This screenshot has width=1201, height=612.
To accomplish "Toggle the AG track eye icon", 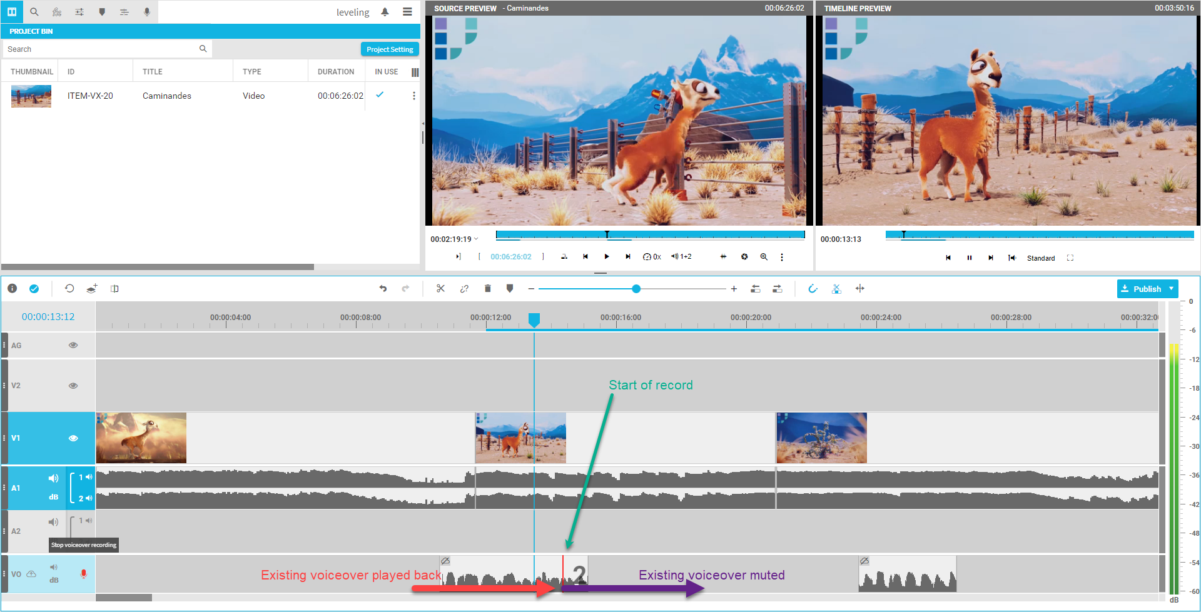I will coord(73,345).
